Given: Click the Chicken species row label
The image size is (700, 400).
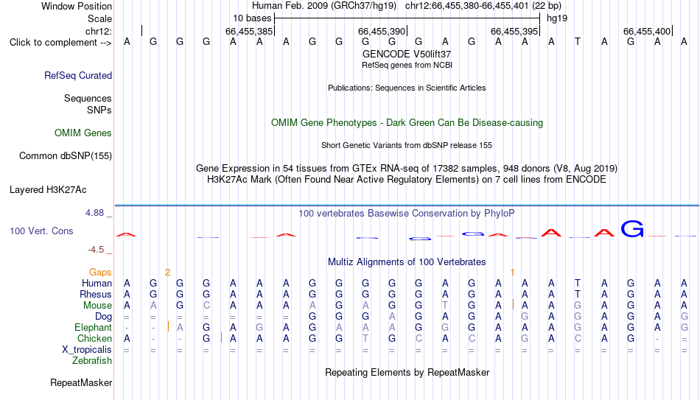Looking at the screenshot, I should click(x=94, y=338).
